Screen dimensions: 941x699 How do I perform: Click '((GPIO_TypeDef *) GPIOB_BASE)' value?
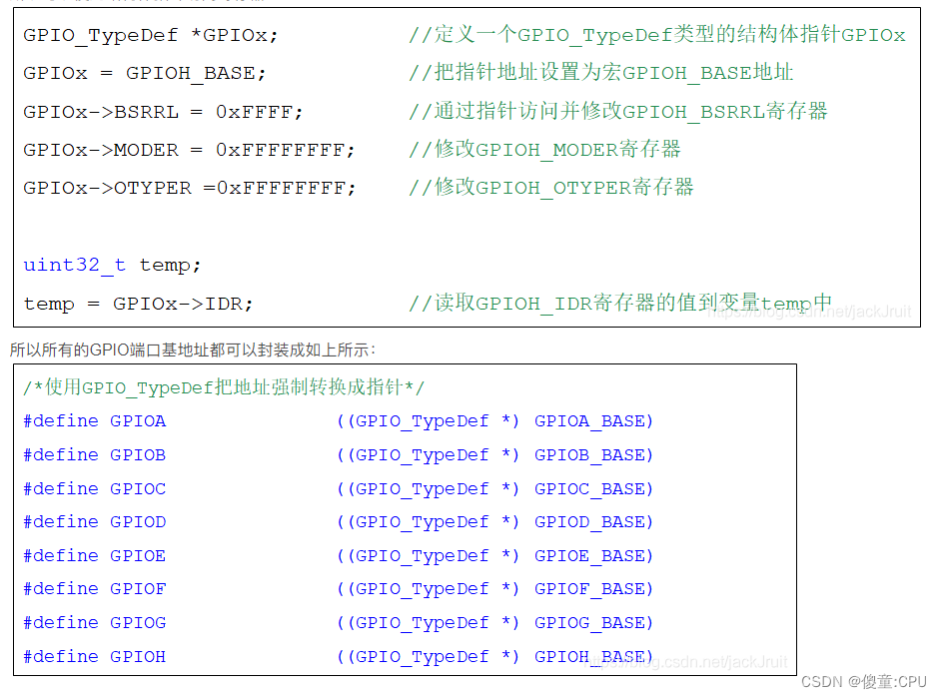click(x=494, y=455)
